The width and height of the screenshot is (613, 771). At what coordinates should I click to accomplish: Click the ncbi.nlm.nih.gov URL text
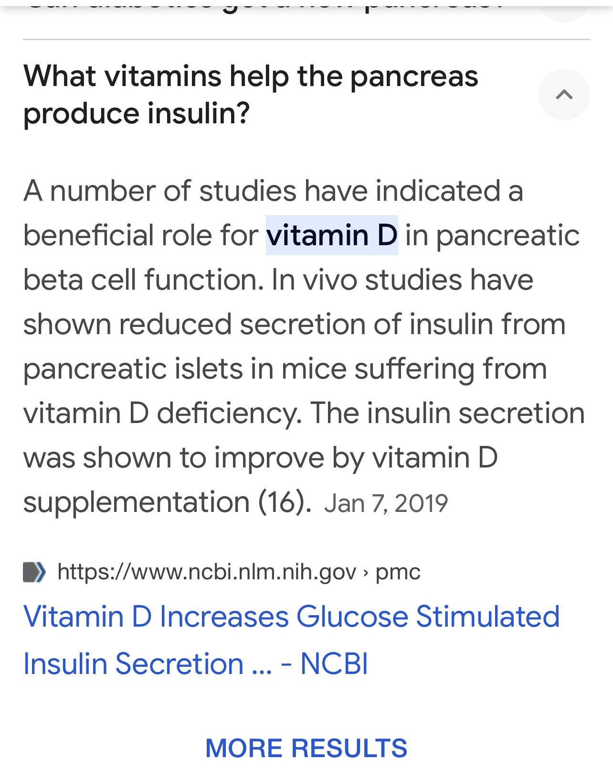(x=207, y=572)
